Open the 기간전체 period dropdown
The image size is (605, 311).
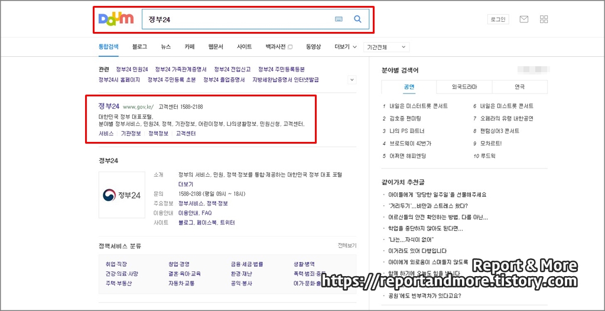click(386, 47)
